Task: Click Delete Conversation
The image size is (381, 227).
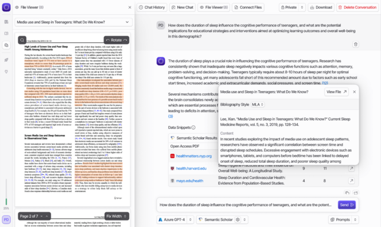Action: tap(357, 7)
